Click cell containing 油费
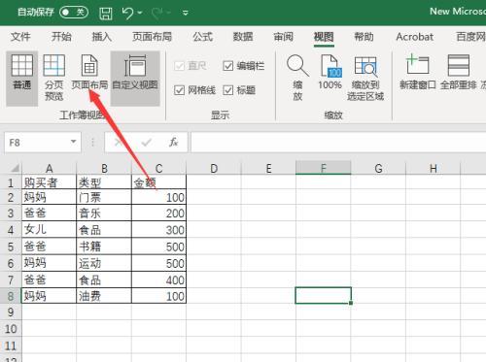Image resolution: width=486 pixels, height=362 pixels. [104, 296]
